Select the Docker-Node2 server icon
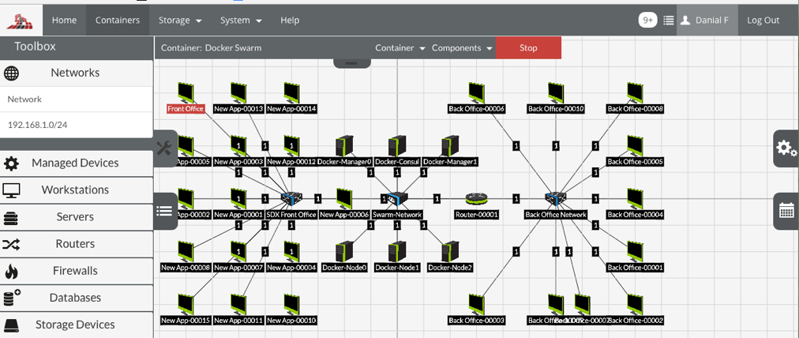Image resolution: width=799 pixels, height=338 pixels. click(450, 252)
